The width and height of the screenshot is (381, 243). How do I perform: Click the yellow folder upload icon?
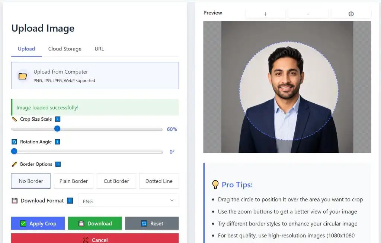click(23, 76)
